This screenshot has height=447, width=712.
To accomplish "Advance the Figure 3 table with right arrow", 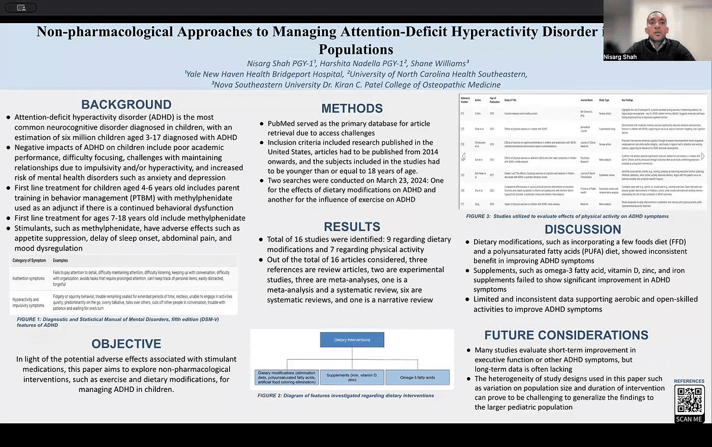I will (704, 156).
